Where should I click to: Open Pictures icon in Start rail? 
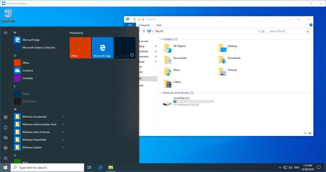[6, 138]
